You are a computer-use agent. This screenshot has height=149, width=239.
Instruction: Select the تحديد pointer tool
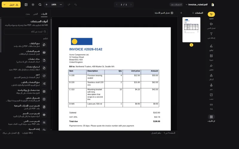coord(211,14)
